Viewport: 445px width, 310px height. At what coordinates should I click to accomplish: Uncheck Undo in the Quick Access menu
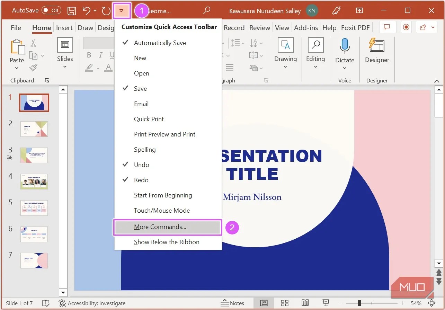[x=141, y=165]
